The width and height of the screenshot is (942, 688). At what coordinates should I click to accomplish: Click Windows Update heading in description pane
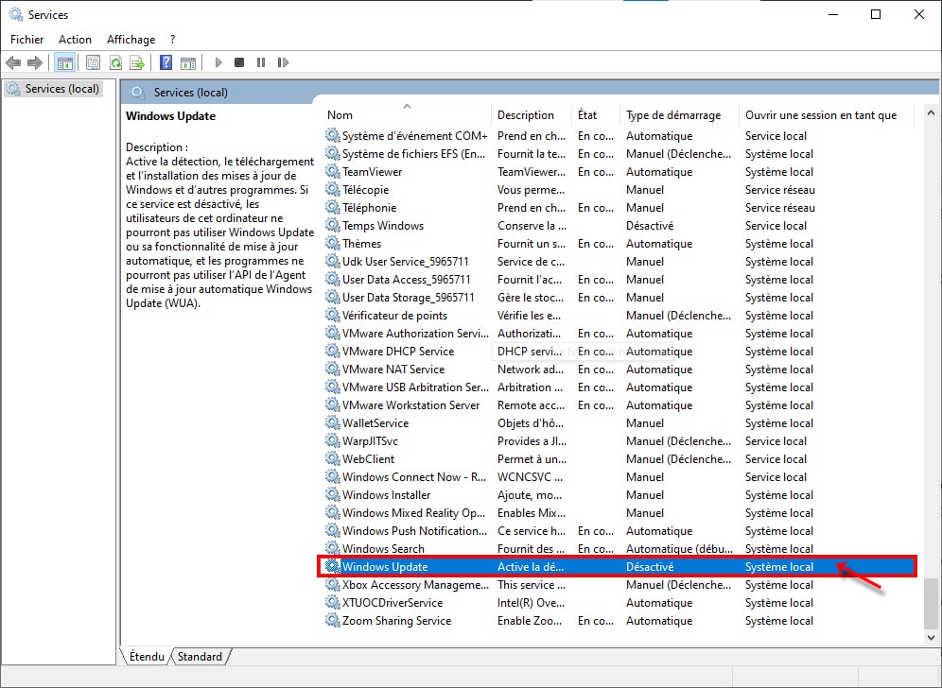[x=170, y=116]
